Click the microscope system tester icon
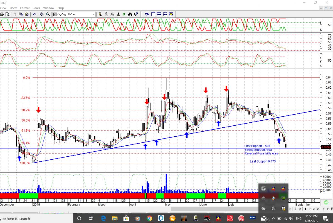Viewport: 333px width, 223px height. pyautogui.click(x=118, y=14)
